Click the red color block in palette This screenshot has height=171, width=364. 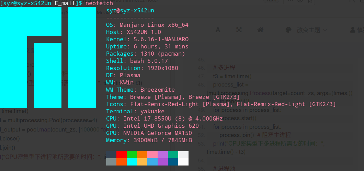[x=122, y=155]
